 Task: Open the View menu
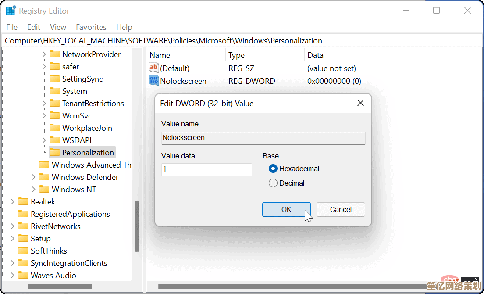click(58, 27)
